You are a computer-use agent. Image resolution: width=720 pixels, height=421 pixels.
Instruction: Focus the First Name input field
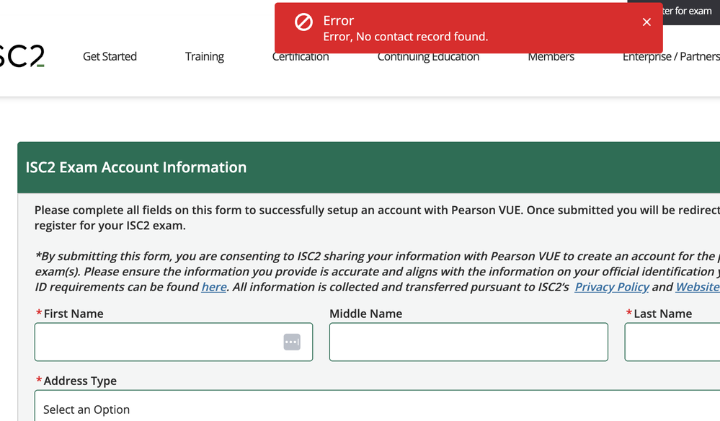point(159,342)
